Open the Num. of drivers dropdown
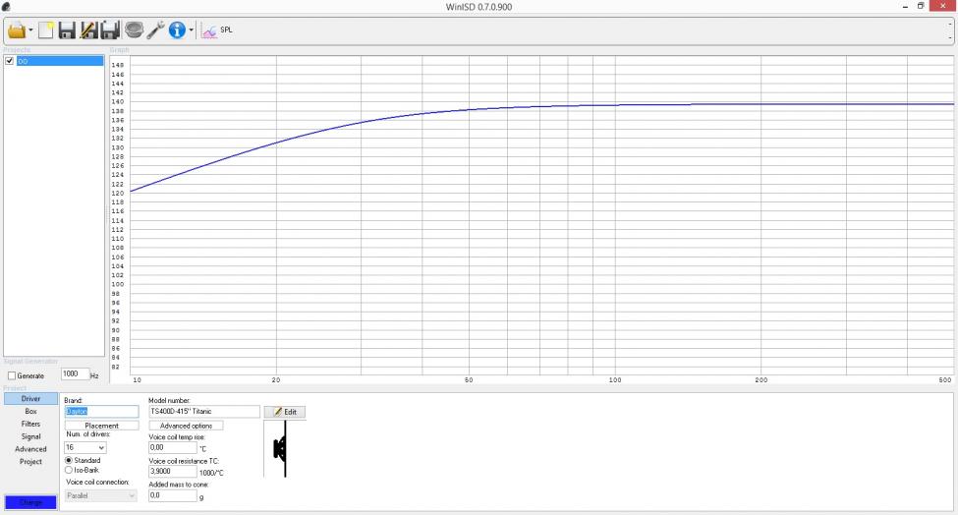Screen dimensions: 958x515 click(x=85, y=448)
